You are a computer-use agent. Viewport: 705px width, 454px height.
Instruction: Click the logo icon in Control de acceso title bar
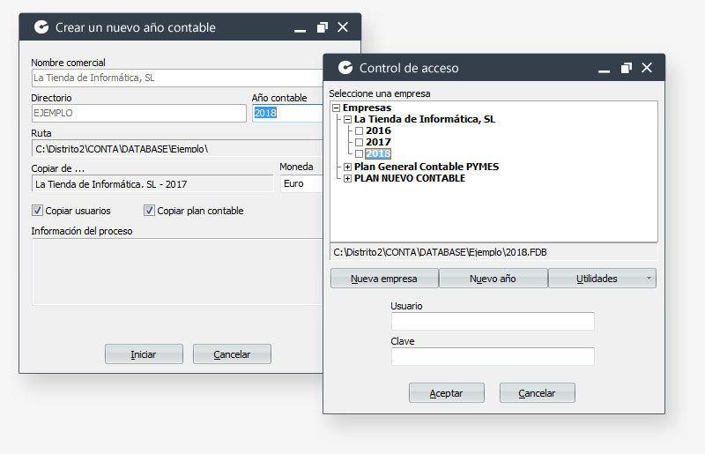pos(345,68)
